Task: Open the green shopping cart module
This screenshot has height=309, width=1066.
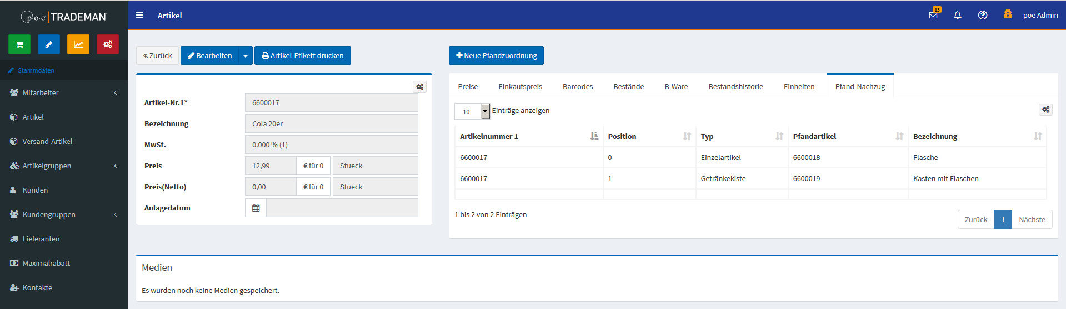Action: 19,44
